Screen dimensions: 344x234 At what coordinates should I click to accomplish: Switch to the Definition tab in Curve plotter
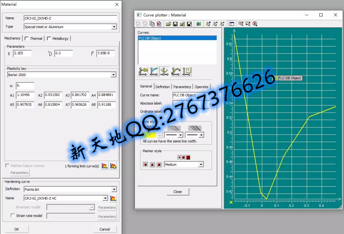[x=162, y=87]
